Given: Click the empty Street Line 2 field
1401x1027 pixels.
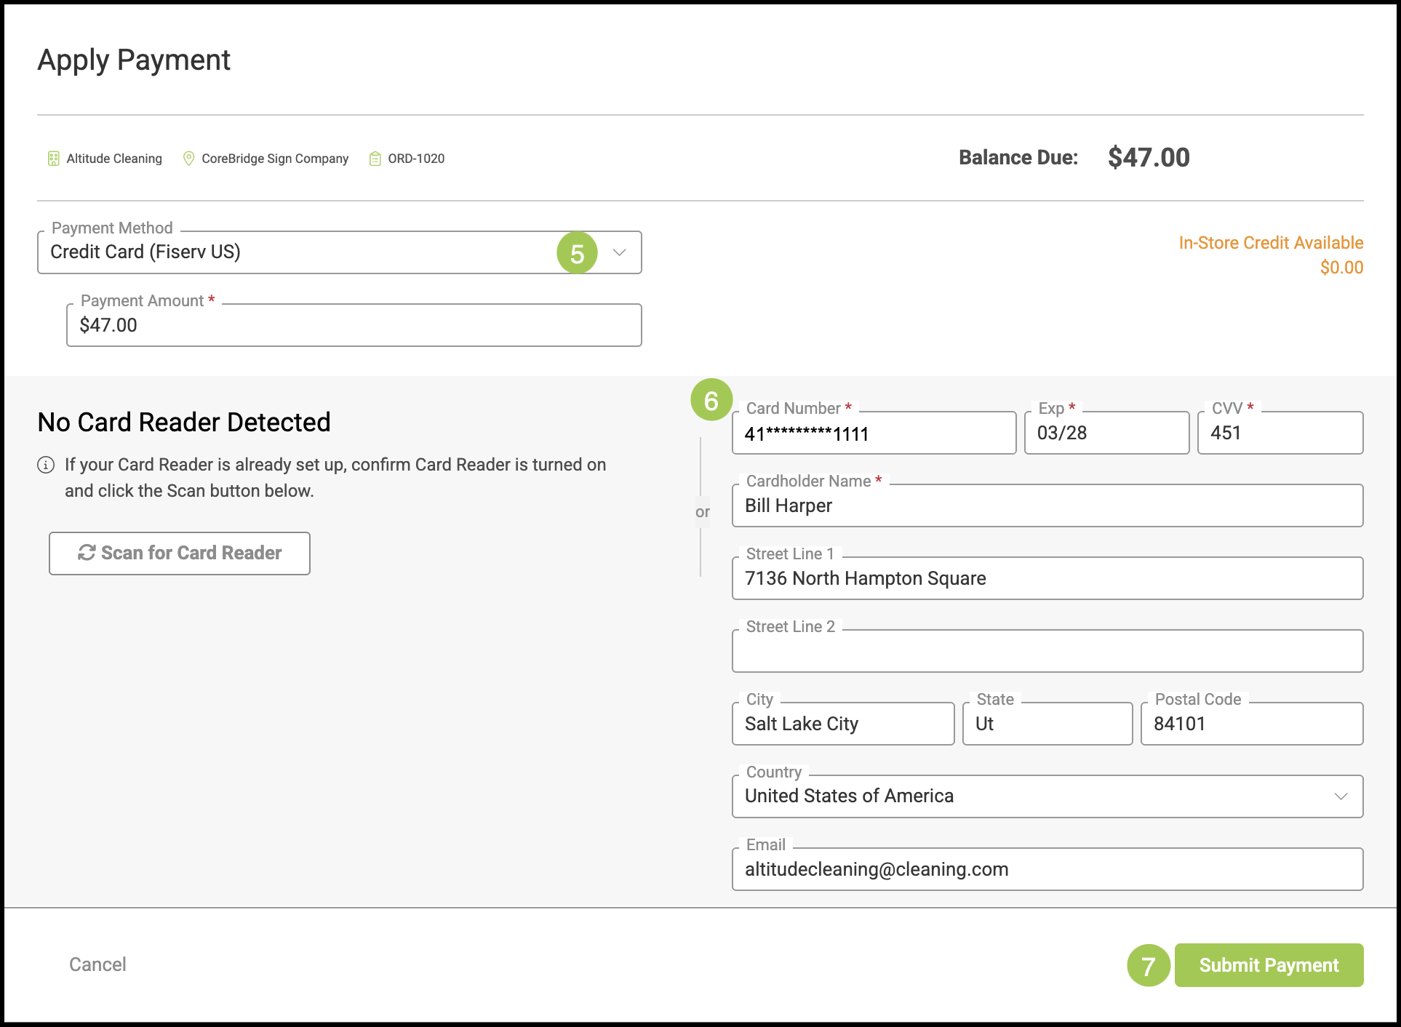Looking at the screenshot, I should pos(1047,652).
